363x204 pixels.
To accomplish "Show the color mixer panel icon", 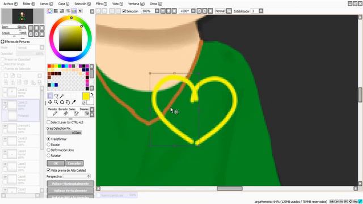I will (68, 11).
